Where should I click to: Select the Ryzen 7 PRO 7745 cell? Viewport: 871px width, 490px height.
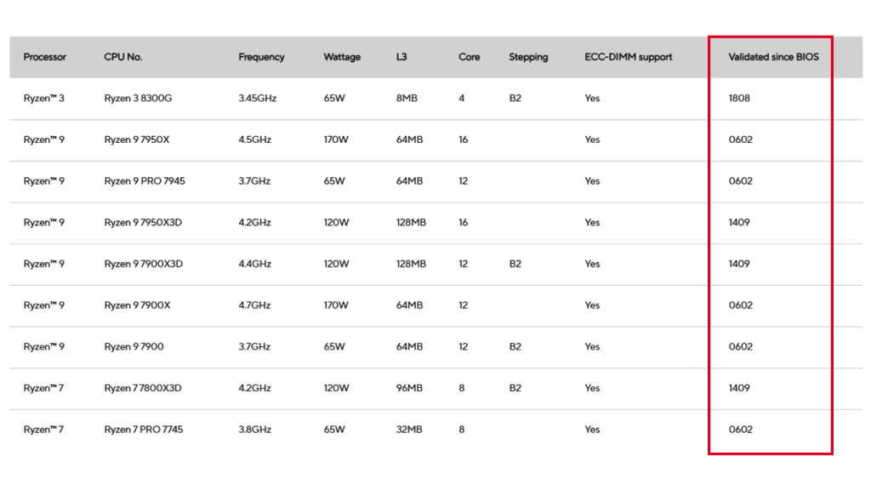[143, 430]
